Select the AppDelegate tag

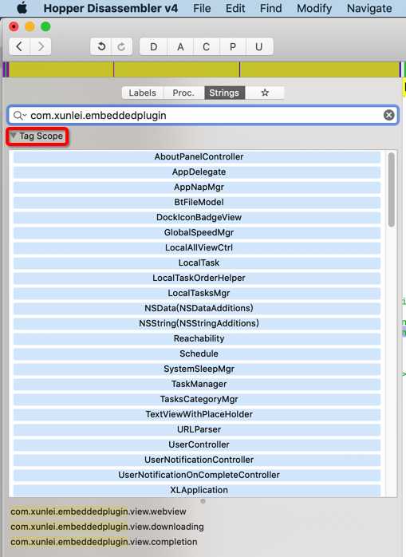(x=197, y=172)
